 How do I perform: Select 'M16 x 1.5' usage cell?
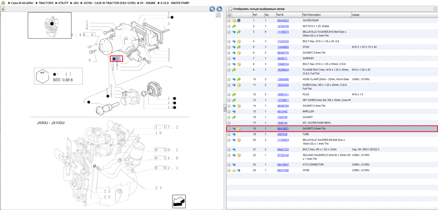(x=358, y=94)
